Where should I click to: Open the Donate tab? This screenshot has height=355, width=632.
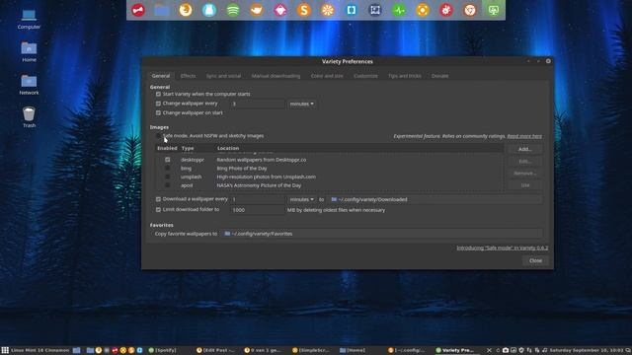point(439,76)
